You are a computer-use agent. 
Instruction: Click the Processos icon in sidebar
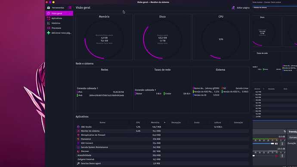[x=49, y=28]
